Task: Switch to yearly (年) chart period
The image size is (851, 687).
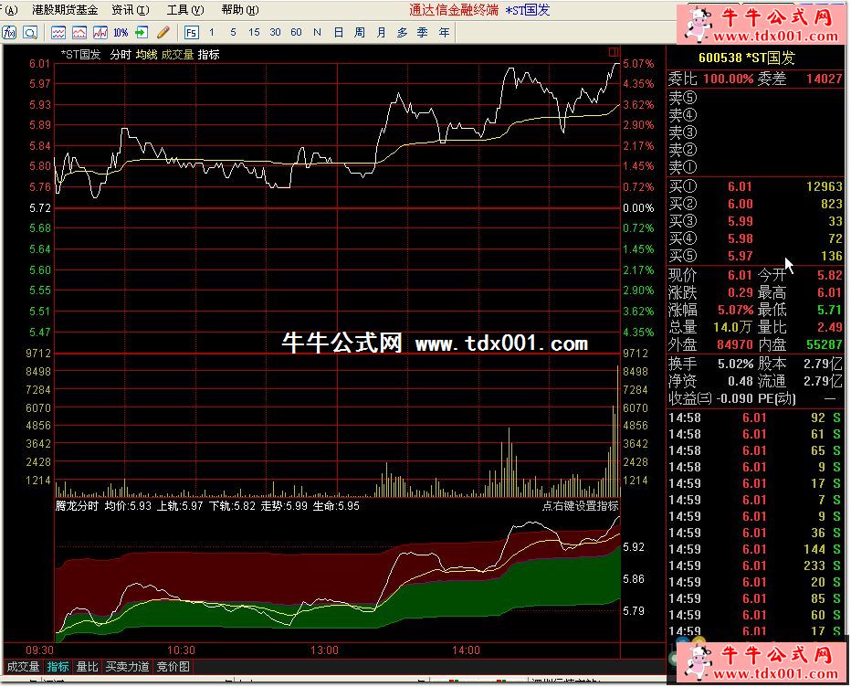Action: click(444, 33)
